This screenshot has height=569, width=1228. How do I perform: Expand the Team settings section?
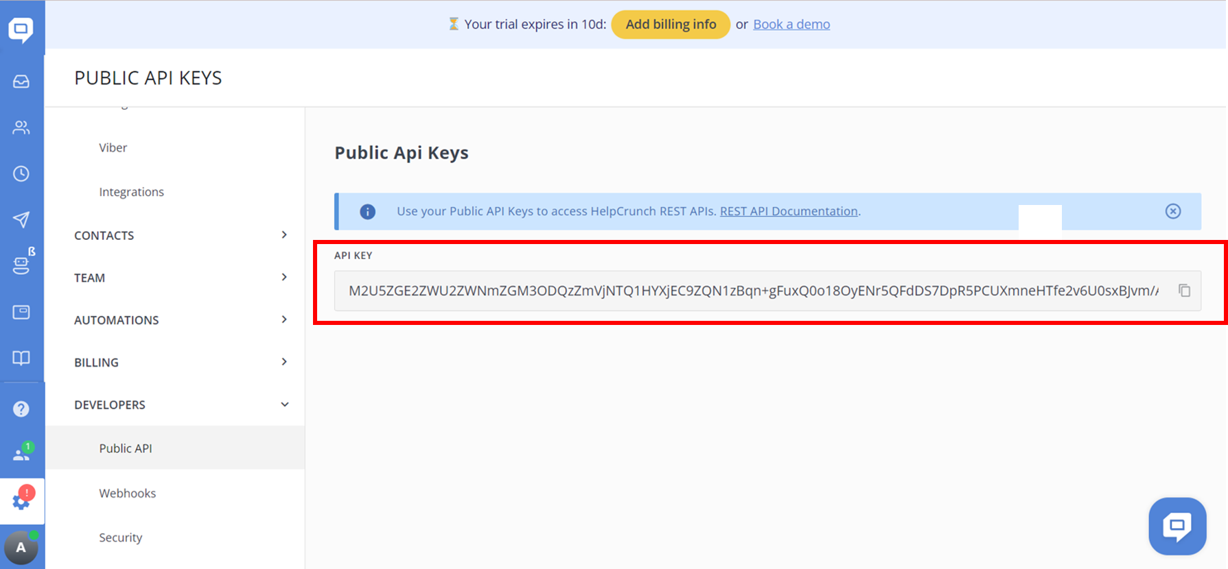tap(181, 278)
